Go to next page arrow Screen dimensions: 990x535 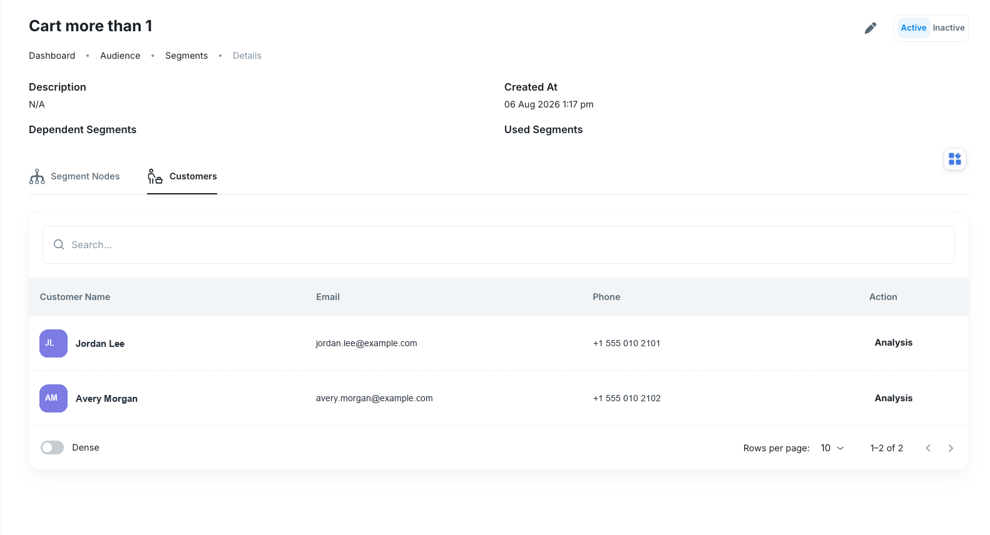tap(951, 448)
